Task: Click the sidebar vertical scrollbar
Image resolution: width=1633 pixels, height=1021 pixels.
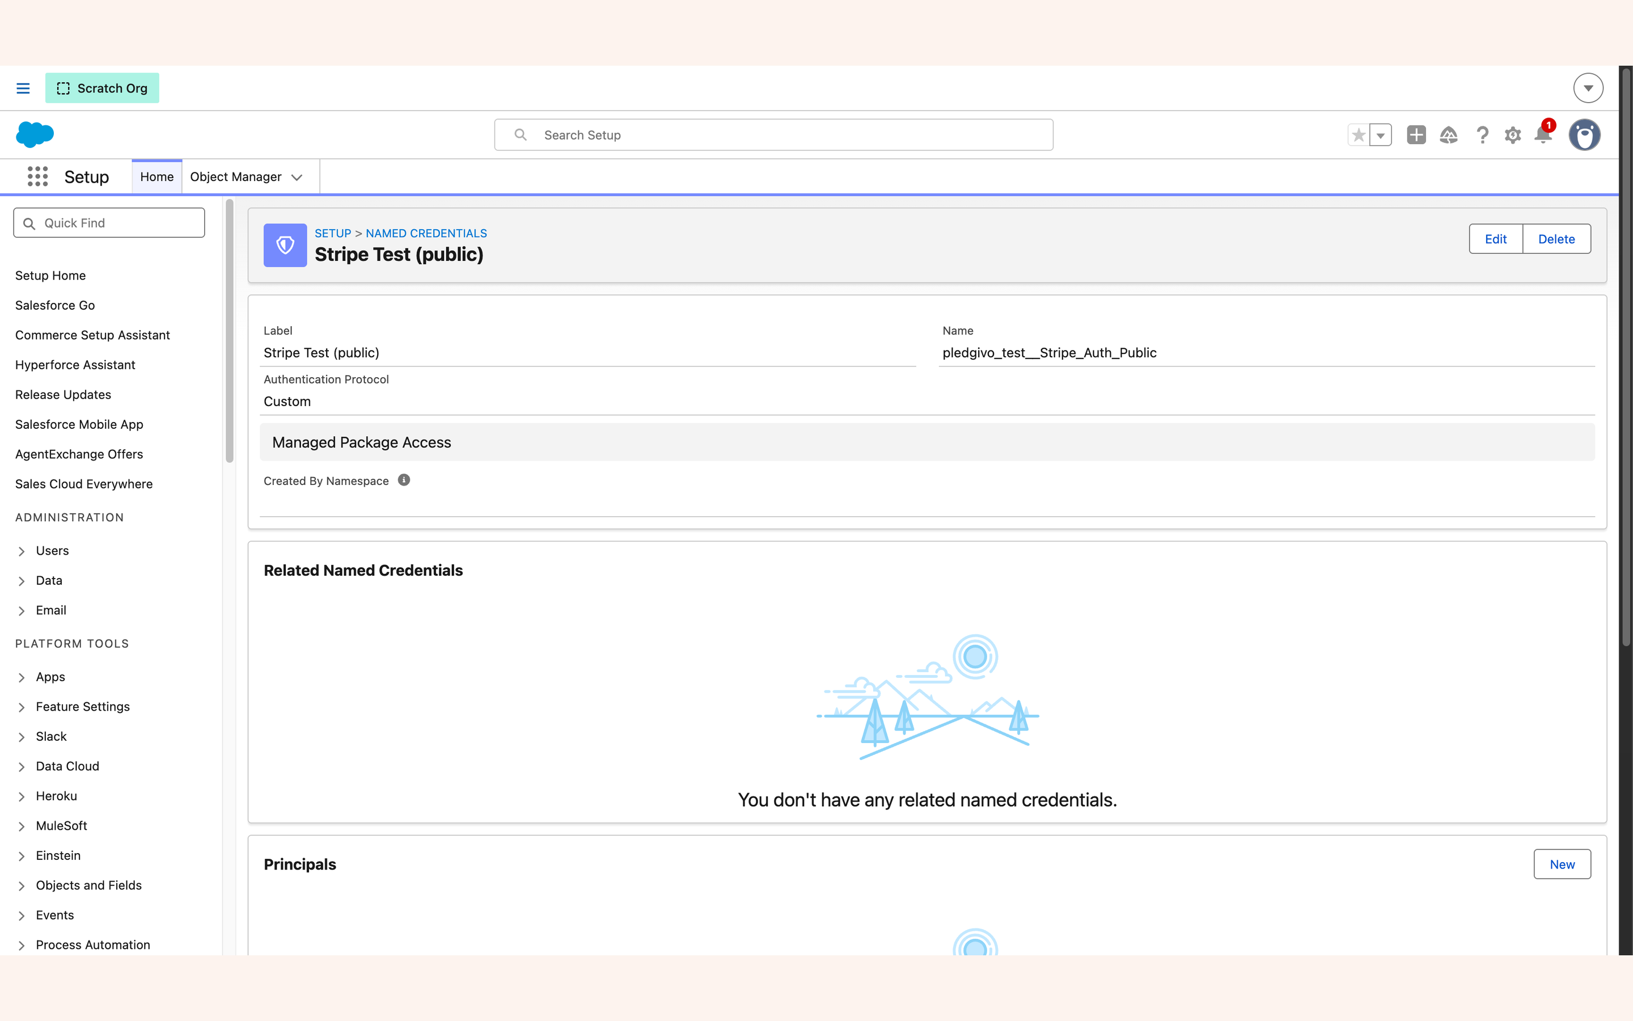Action: tap(230, 331)
